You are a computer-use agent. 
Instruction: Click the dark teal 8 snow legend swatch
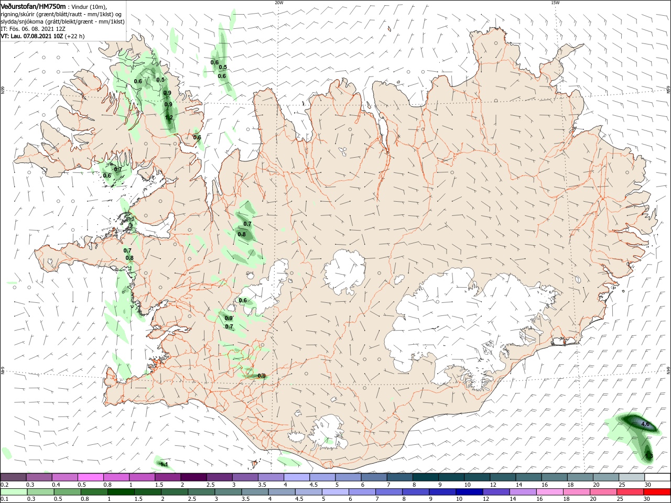426,477
